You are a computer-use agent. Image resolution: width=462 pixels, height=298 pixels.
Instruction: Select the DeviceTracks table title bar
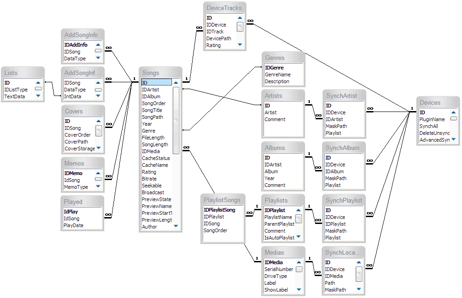[225, 8]
